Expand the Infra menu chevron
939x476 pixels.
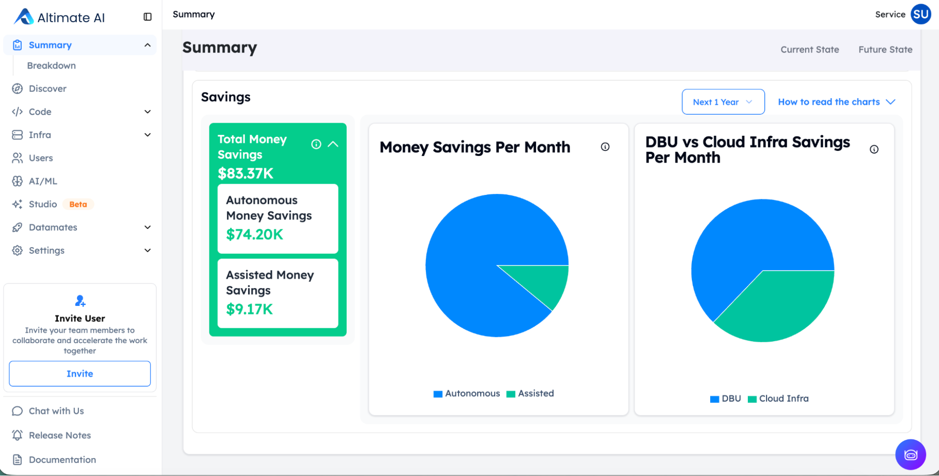(x=147, y=135)
